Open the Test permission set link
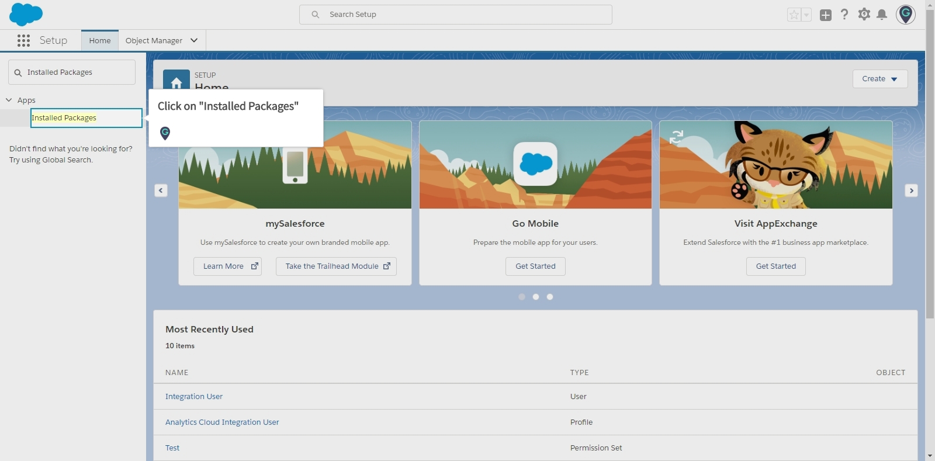Image resolution: width=935 pixels, height=461 pixels. (172, 448)
